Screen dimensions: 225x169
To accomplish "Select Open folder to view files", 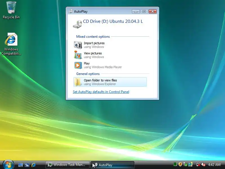I will pyautogui.click(x=110, y=82).
